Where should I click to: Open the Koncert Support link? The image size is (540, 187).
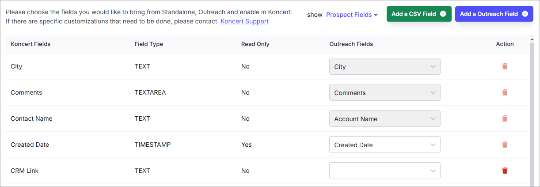[x=244, y=21]
